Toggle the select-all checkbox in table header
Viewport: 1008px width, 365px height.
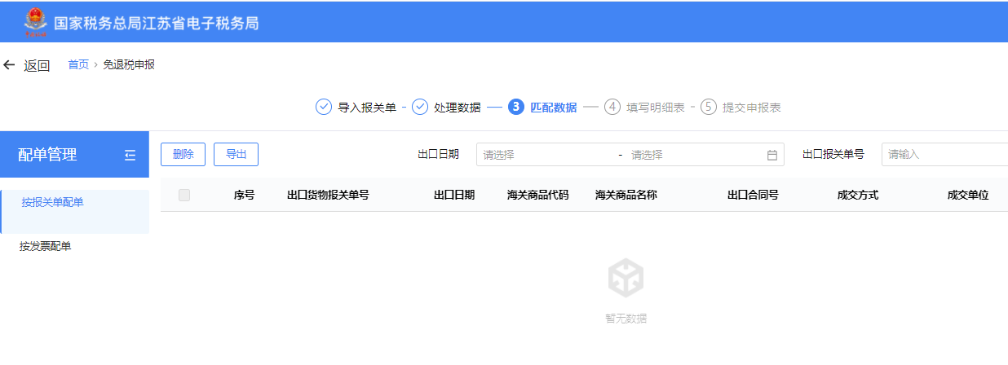(x=184, y=196)
